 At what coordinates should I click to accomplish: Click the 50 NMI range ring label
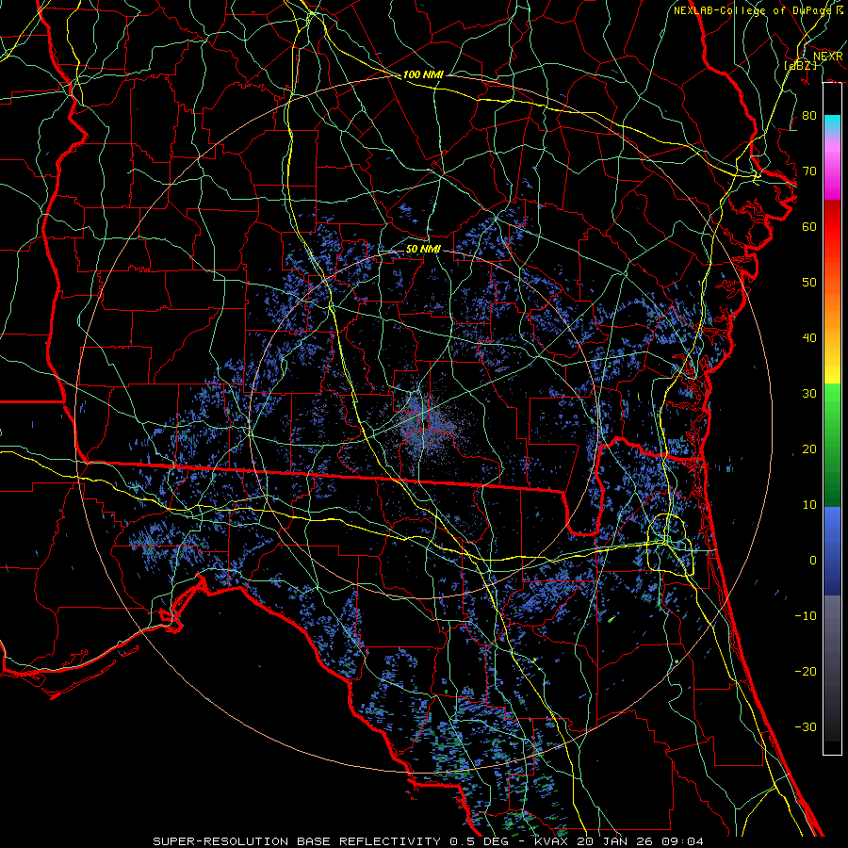coord(423,249)
